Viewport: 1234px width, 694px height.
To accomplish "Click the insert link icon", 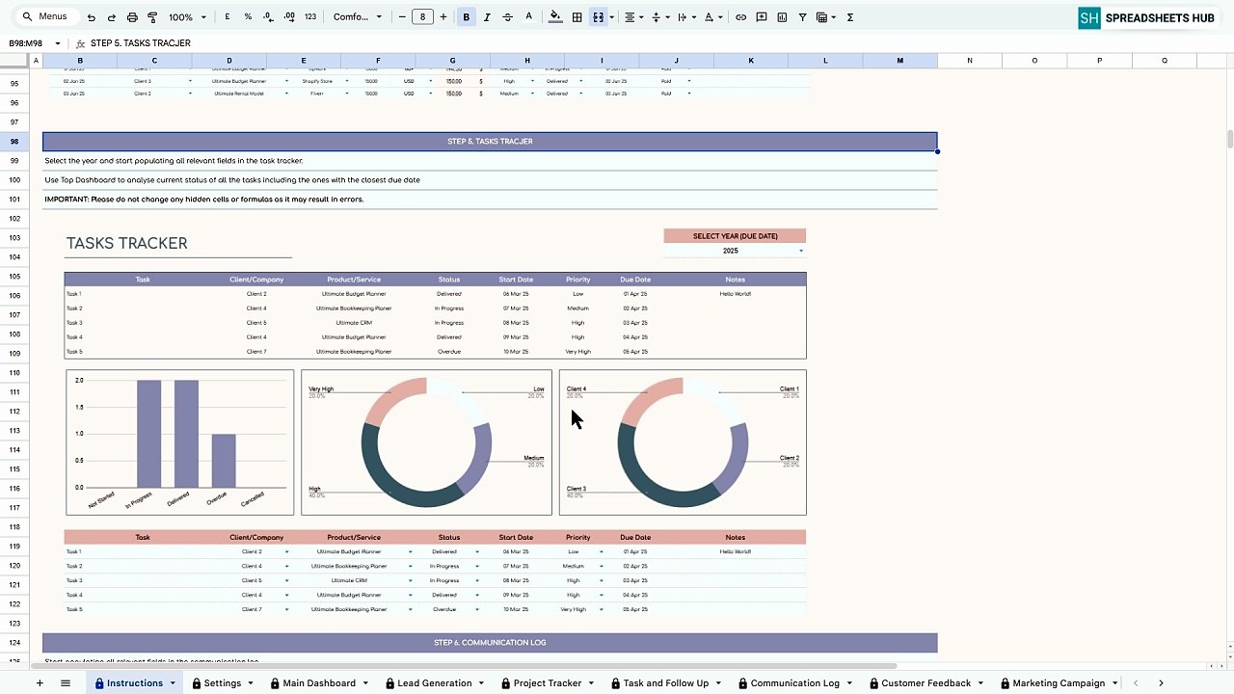I will coord(740,17).
